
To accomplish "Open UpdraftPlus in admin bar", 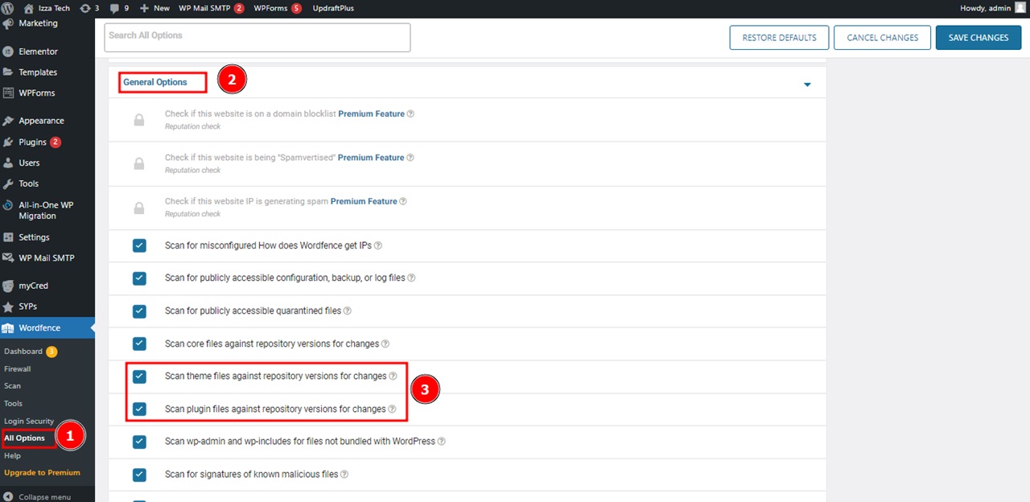I will (x=332, y=8).
